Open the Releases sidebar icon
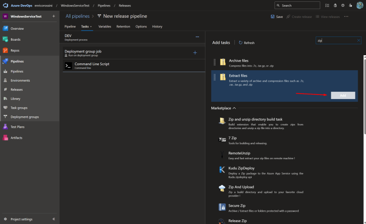Screen dimensions: 366x224 pyautogui.click(x=5, y=89)
